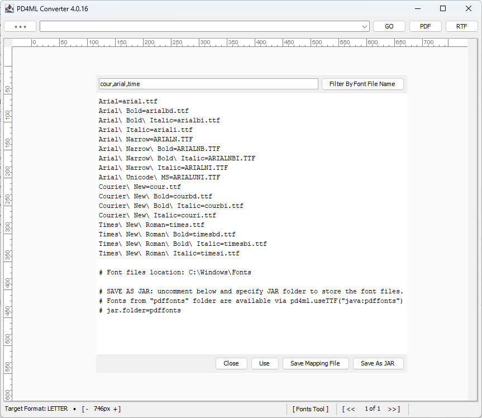Image resolution: width=482 pixels, height=418 pixels.
Task: Minimize the PD4ML Converter window
Action: click(418, 8)
